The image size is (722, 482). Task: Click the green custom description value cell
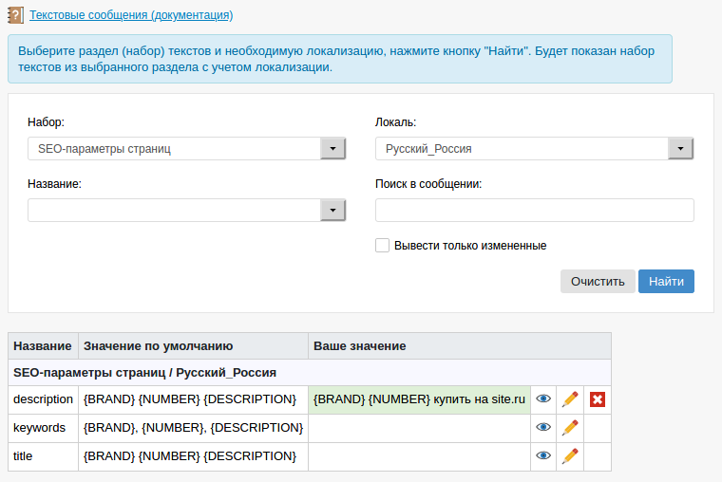419,399
